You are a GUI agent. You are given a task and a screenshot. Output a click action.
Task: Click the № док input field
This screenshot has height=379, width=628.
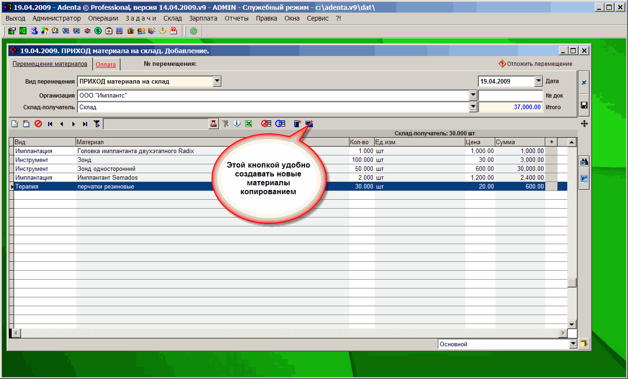pyautogui.click(x=510, y=95)
